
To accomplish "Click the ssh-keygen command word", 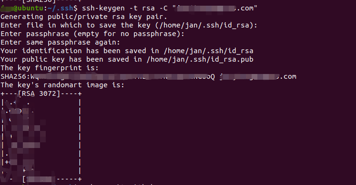I will click(x=103, y=9).
